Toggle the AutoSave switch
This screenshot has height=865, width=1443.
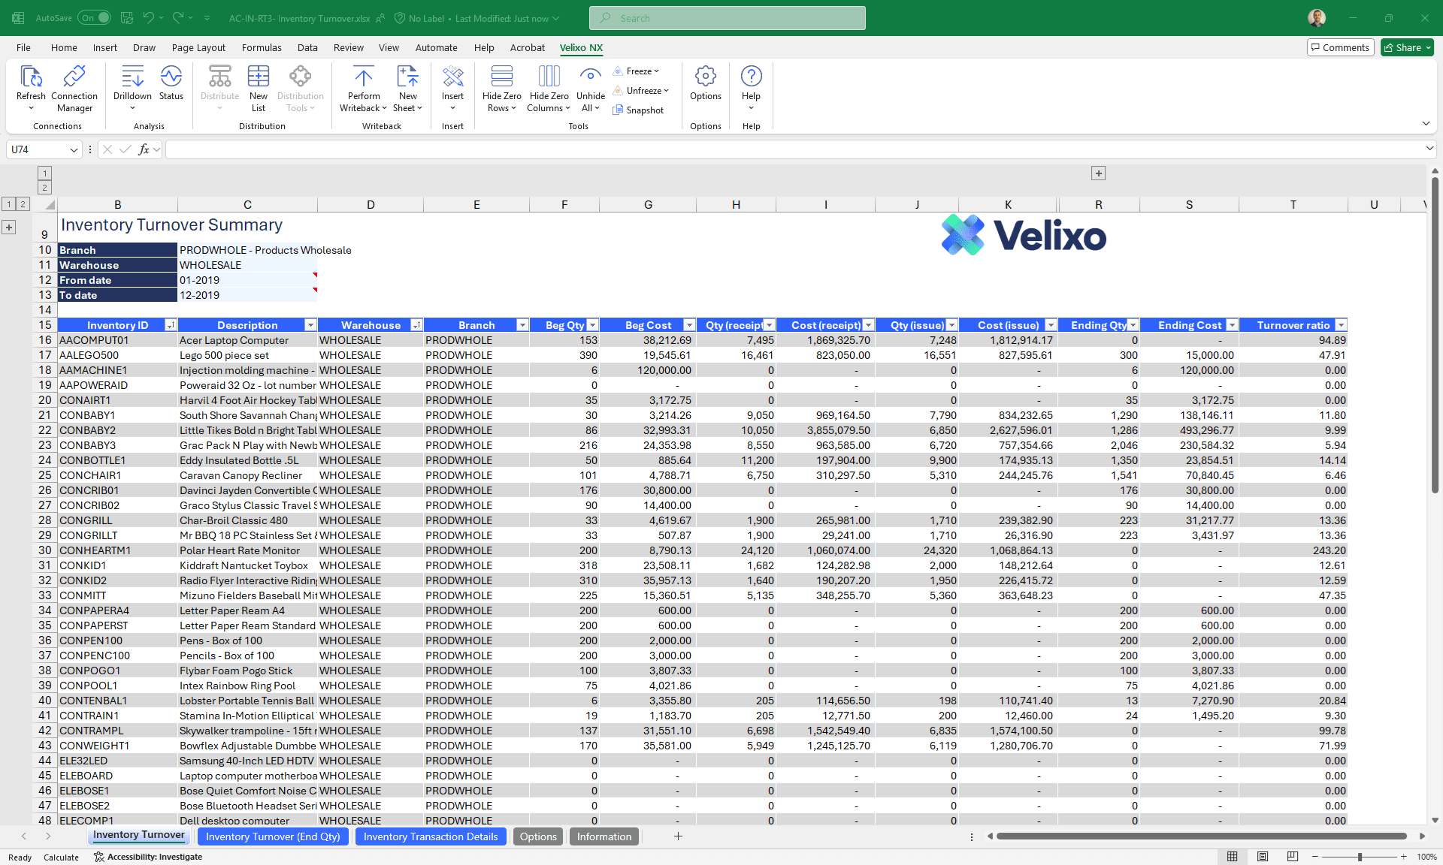tap(95, 18)
